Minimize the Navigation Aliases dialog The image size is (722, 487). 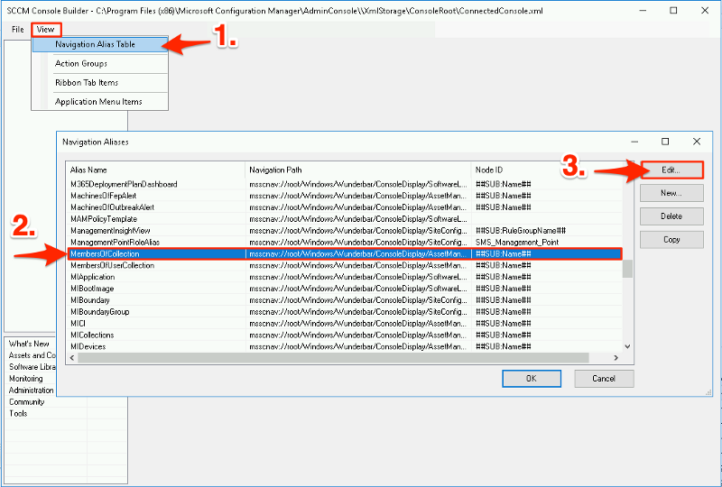[x=634, y=142]
